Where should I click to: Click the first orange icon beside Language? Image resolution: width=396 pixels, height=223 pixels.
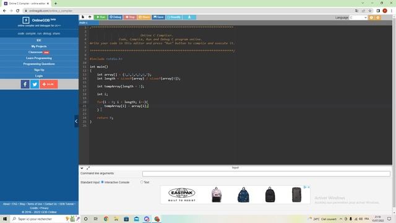371,17
